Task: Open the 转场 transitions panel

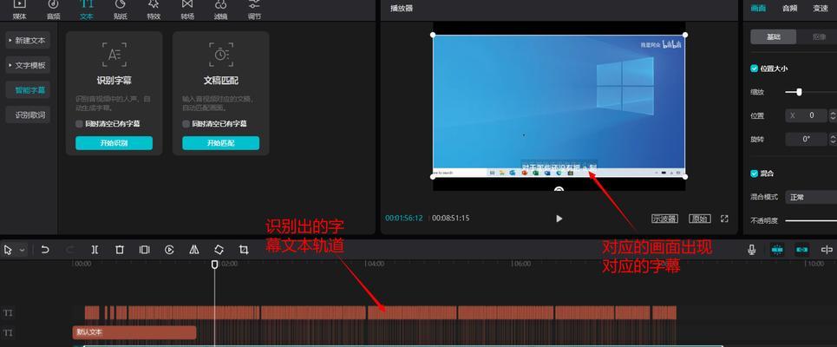Action: [x=187, y=9]
